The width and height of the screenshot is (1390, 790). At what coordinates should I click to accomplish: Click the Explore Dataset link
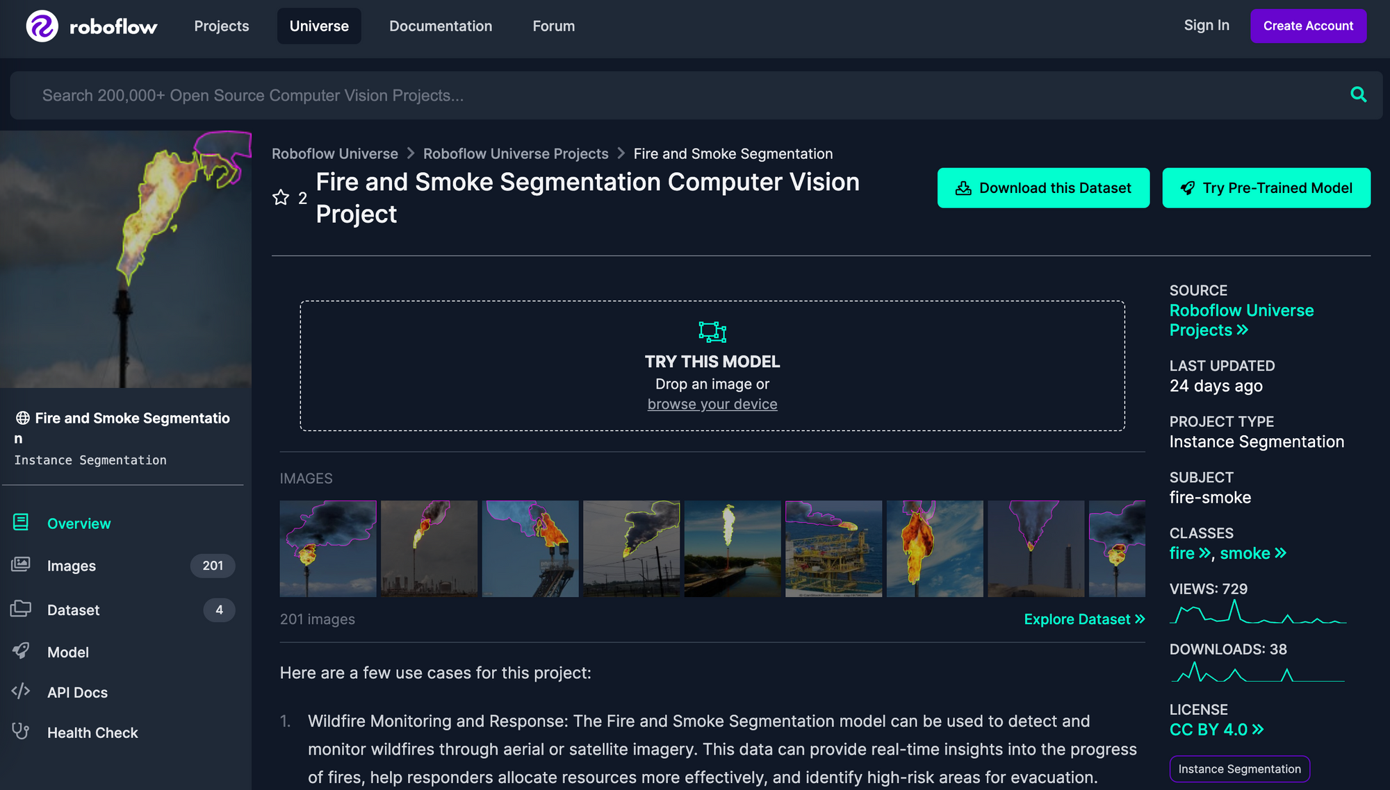[x=1084, y=619]
